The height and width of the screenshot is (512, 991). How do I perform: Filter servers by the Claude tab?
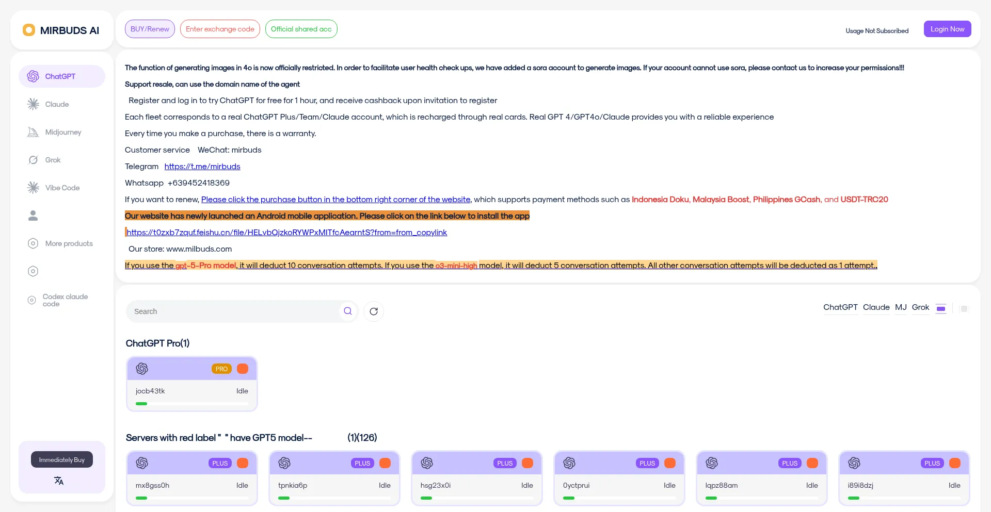[876, 307]
